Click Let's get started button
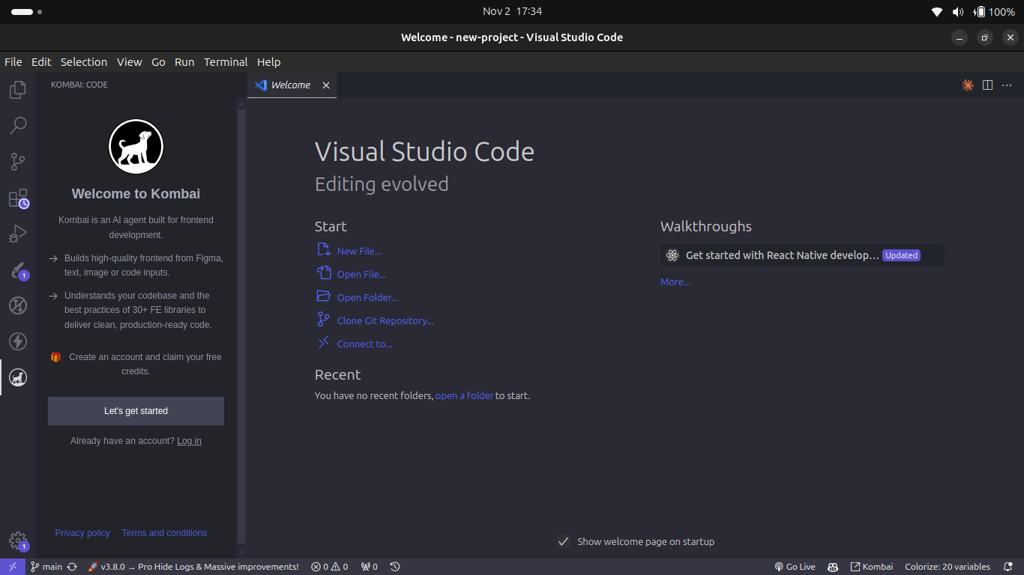This screenshot has height=575, width=1024. (136, 411)
